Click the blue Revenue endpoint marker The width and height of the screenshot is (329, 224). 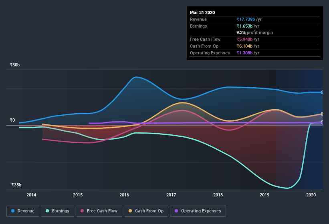(322, 92)
